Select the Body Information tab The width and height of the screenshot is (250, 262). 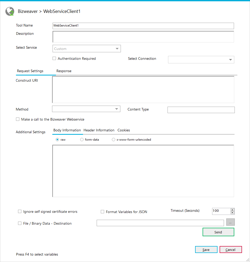tap(67, 130)
